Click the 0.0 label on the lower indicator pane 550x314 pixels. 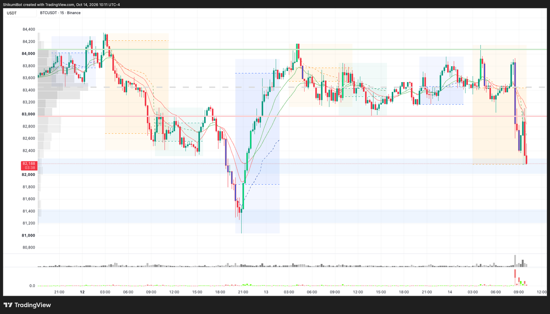tap(32, 286)
